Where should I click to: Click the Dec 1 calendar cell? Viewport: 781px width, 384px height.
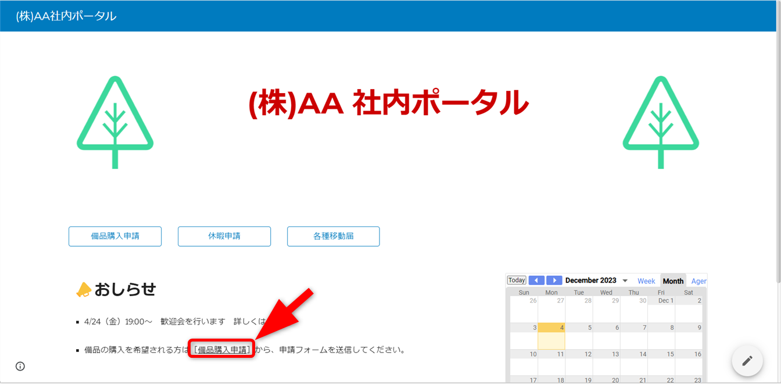click(x=661, y=310)
